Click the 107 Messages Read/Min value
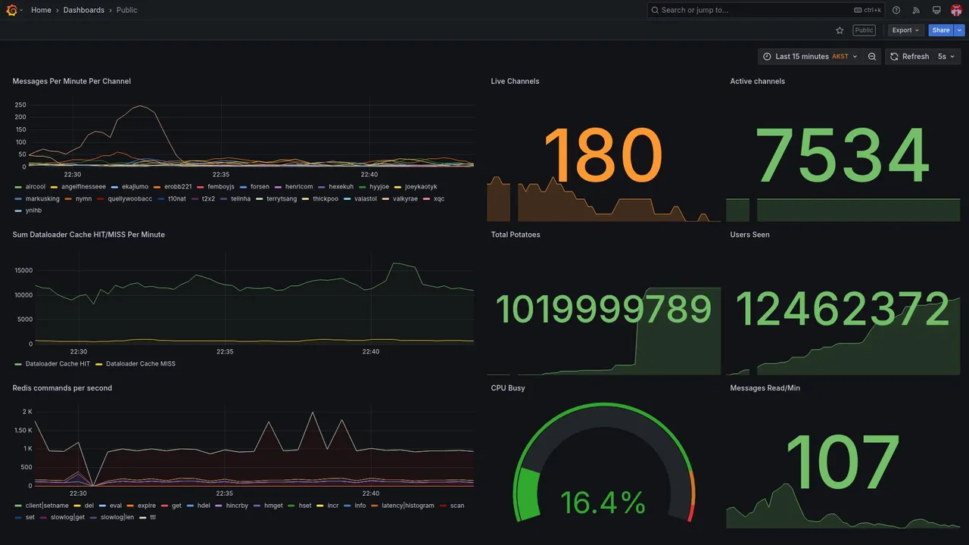This screenshot has height=545, width=969. 843,462
